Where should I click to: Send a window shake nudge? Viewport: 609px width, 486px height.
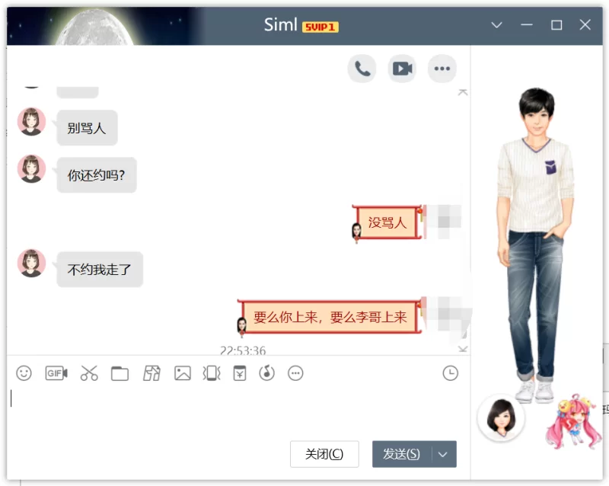point(211,373)
